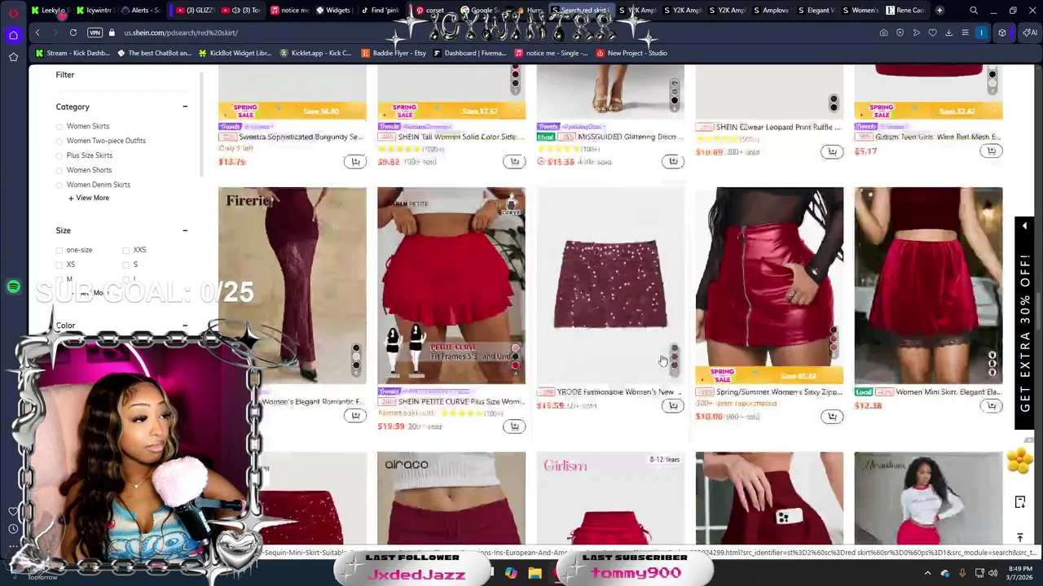Check the XS size checkbox
This screenshot has width=1043, height=586.
click(x=59, y=265)
